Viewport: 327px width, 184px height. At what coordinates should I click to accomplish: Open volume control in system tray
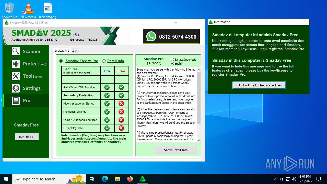coord(294,179)
